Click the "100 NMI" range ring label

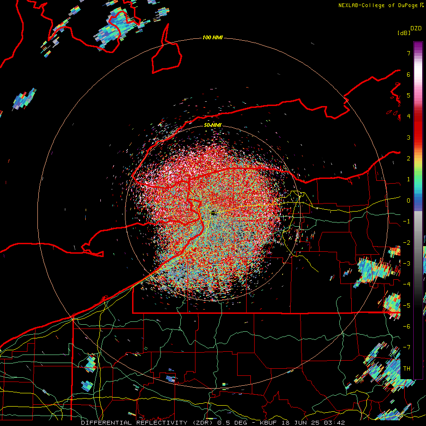213,37
